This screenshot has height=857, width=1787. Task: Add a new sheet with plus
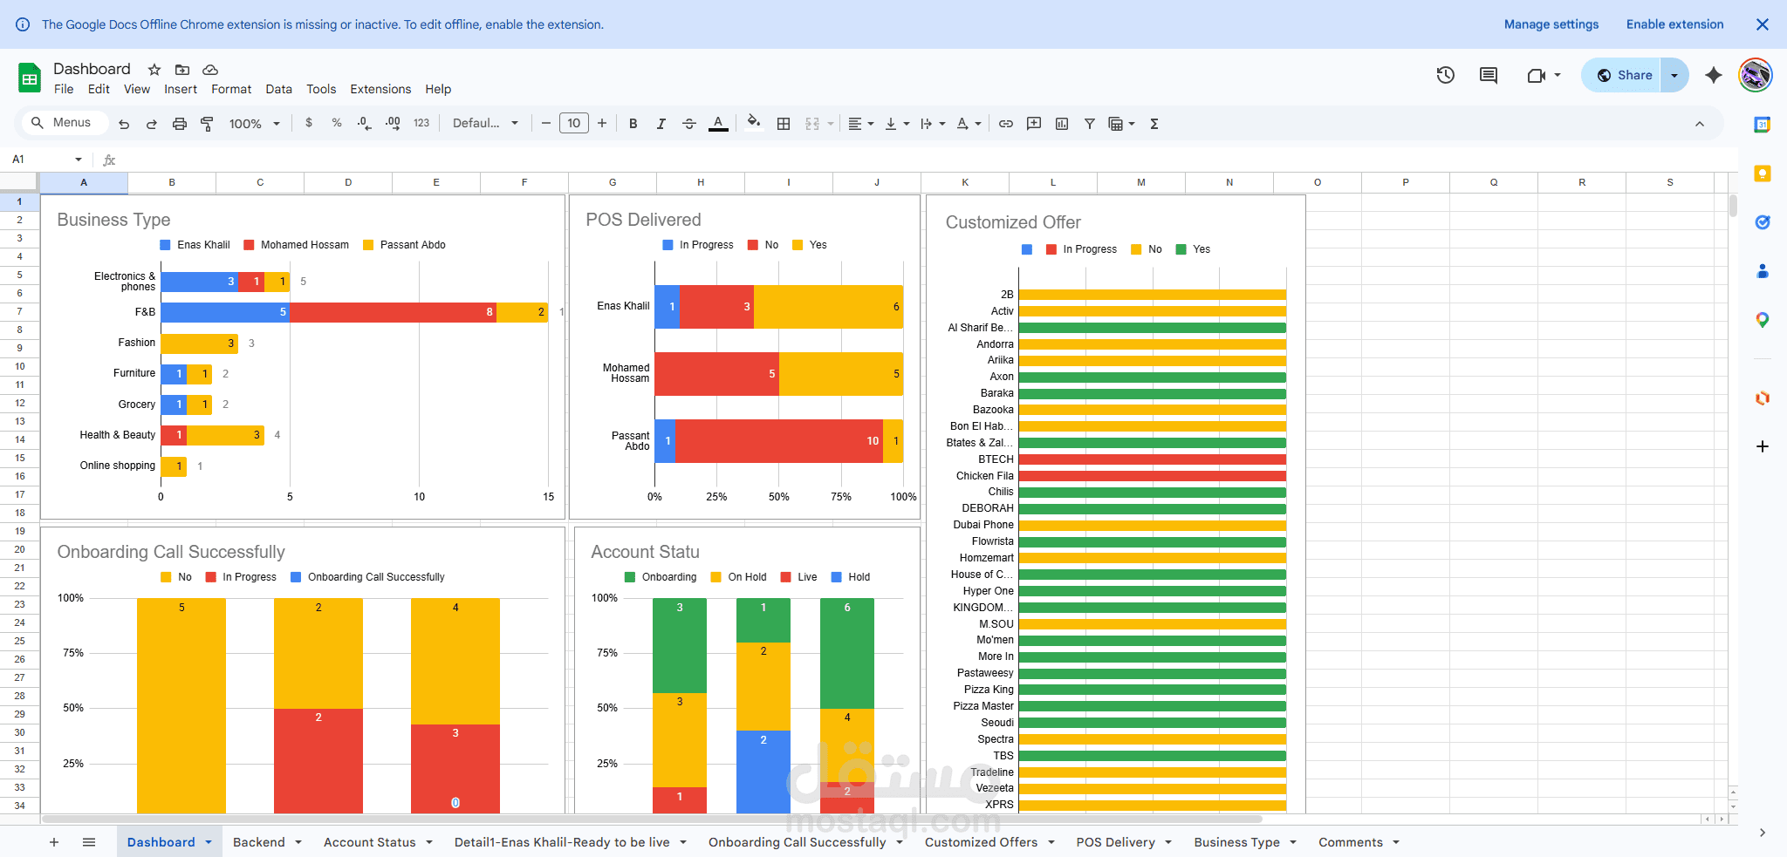click(54, 842)
